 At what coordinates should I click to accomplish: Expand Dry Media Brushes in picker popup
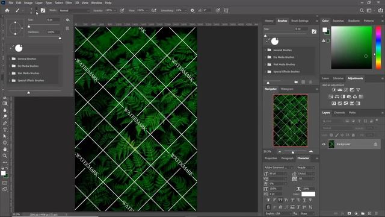coord(10,66)
